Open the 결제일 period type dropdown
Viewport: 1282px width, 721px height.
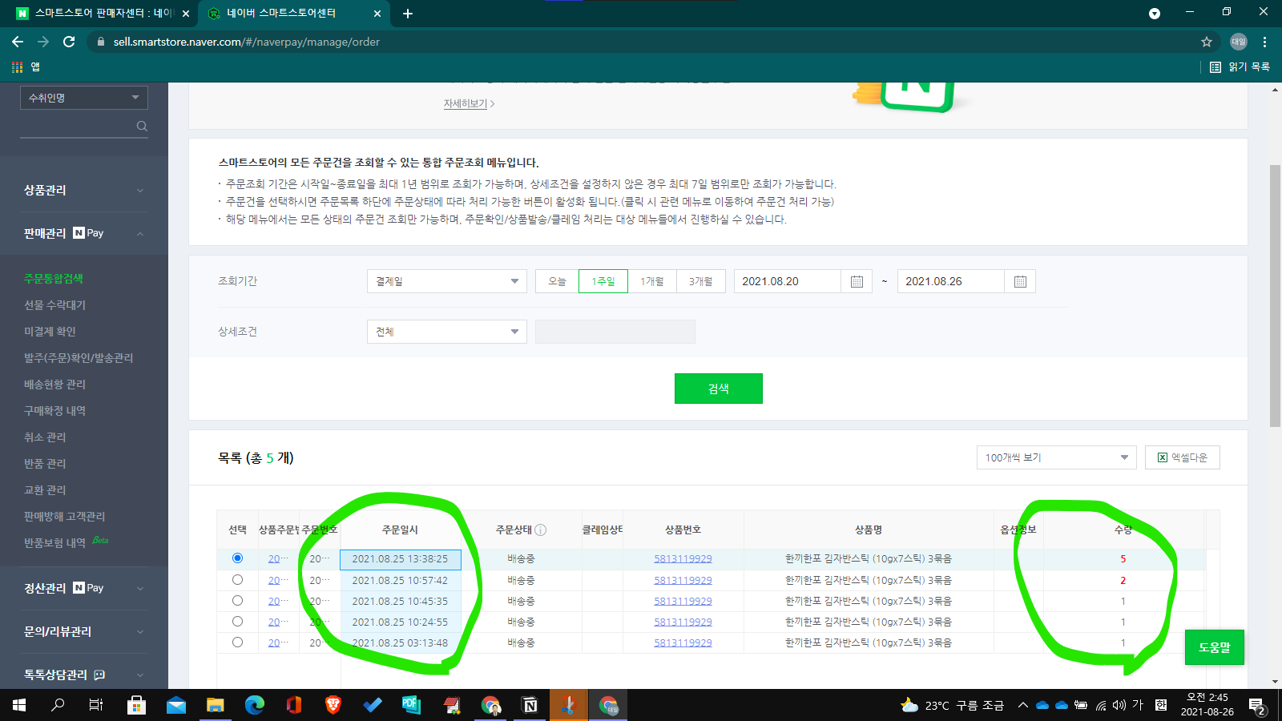447,281
